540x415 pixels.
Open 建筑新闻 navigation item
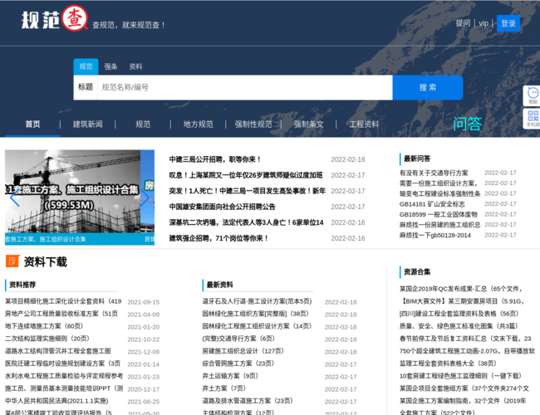87,124
